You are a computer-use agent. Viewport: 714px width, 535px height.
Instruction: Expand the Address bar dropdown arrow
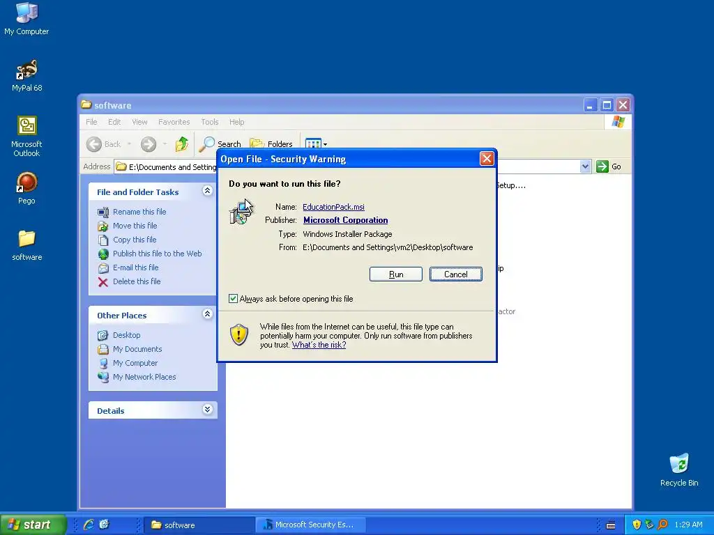coord(586,166)
